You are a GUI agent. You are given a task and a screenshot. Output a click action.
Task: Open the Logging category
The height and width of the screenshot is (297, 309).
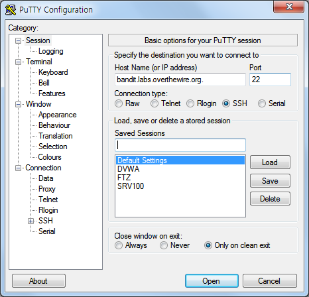pos(51,51)
